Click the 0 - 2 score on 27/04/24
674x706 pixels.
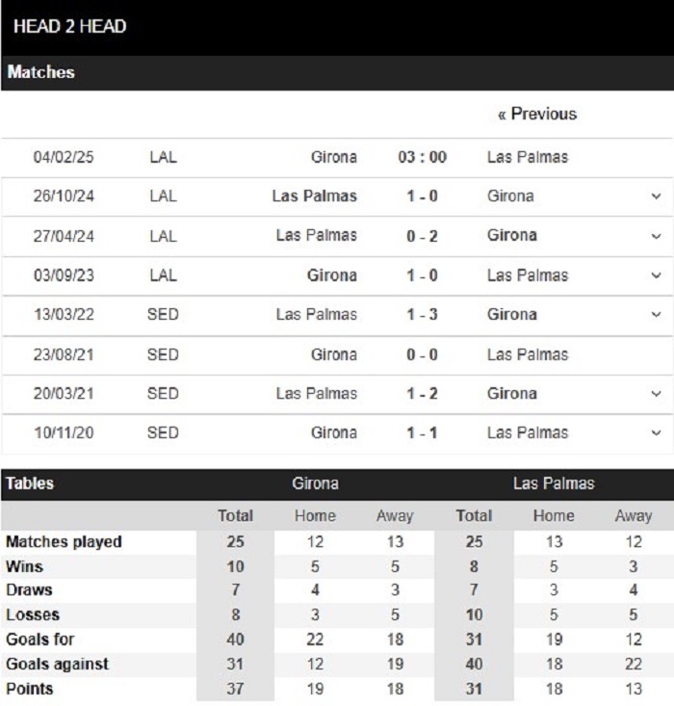coord(422,236)
